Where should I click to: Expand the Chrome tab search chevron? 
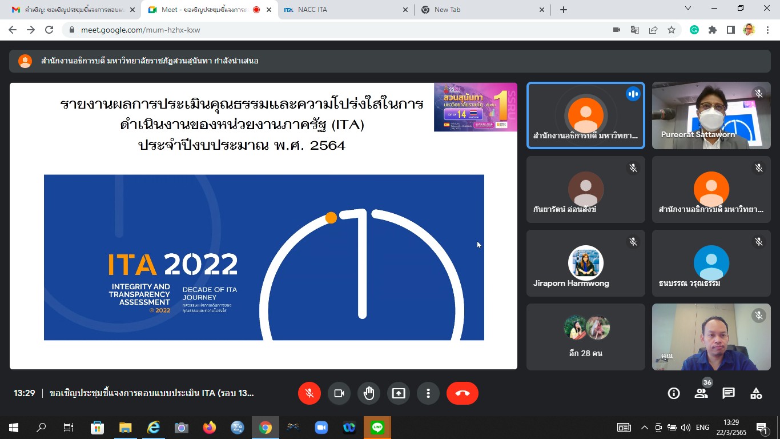688,9
